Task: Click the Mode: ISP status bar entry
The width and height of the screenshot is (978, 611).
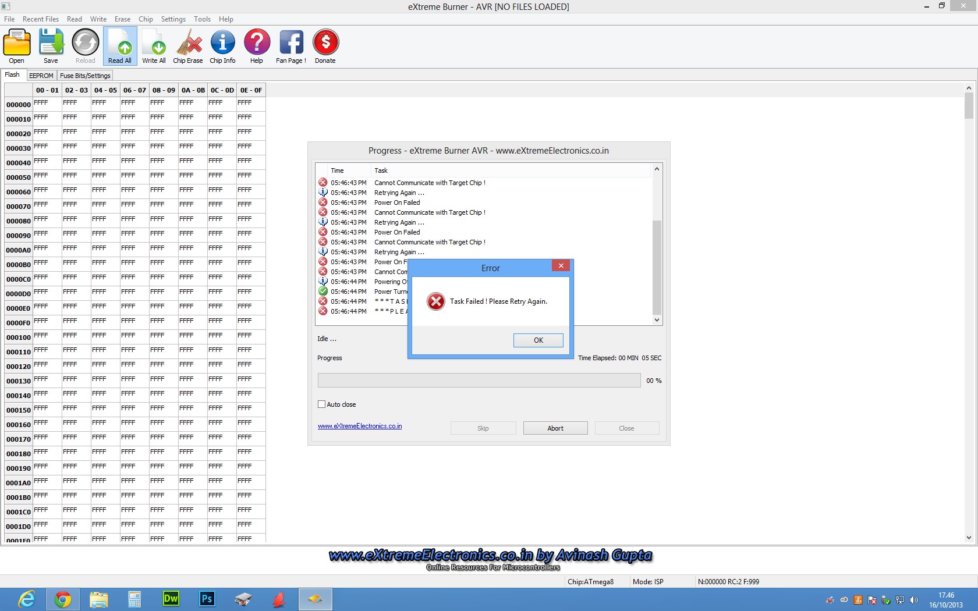Action: pyautogui.click(x=648, y=581)
